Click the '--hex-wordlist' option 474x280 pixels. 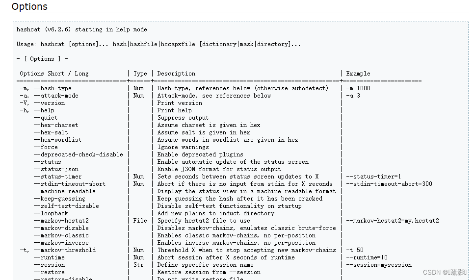click(x=58, y=140)
